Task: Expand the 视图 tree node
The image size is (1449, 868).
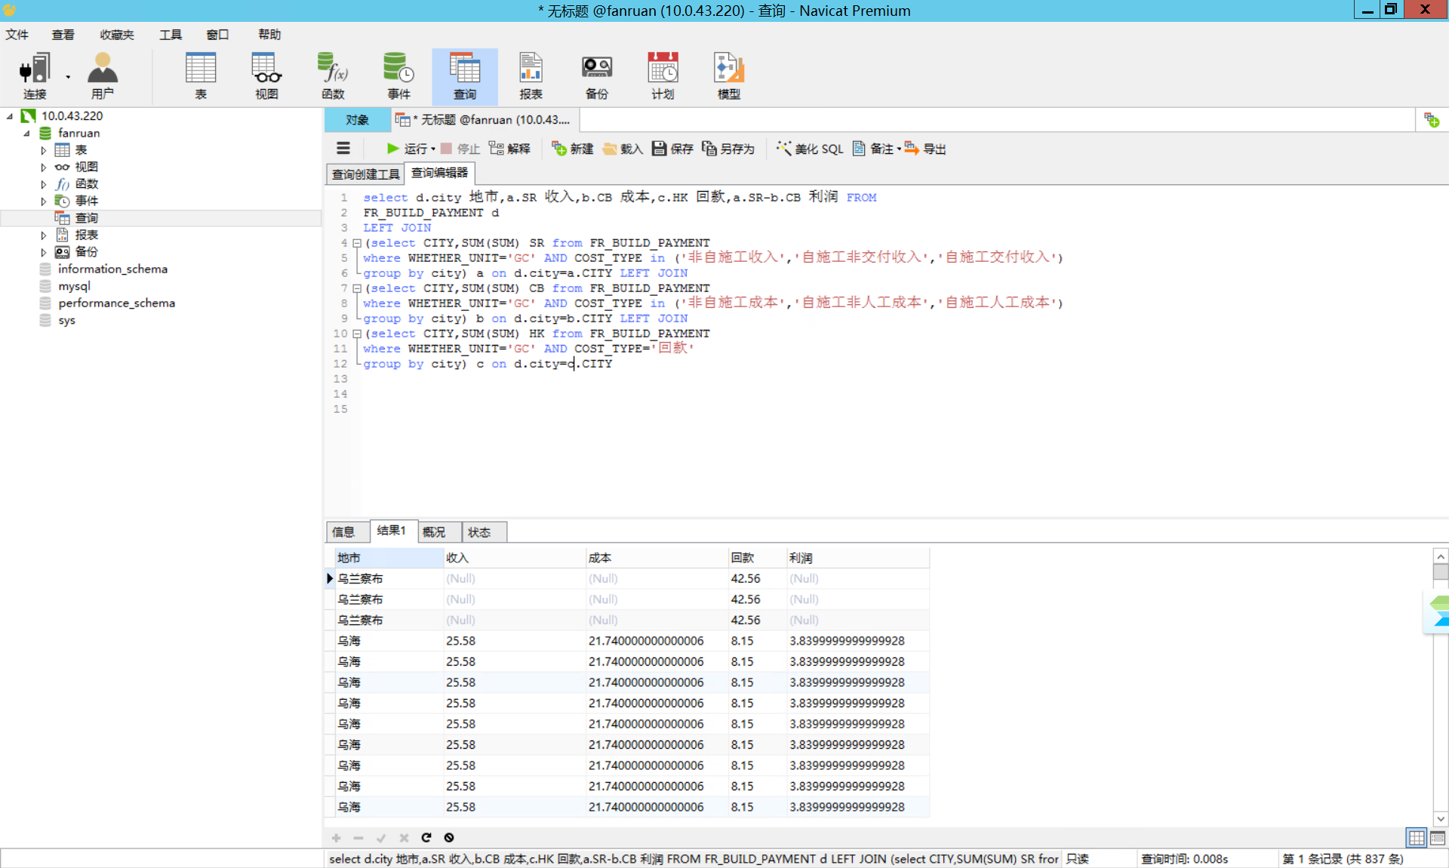Action: [x=44, y=168]
